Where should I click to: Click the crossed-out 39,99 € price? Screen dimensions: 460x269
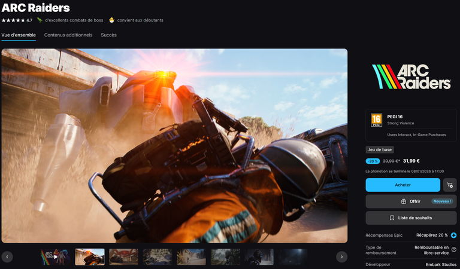tap(391, 161)
